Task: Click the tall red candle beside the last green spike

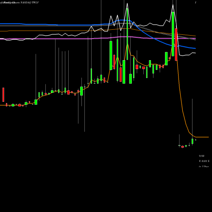Action: tap(176, 45)
